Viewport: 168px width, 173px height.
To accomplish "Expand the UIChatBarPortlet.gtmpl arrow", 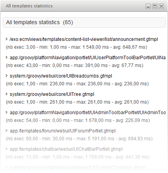I will coord(7,149).
